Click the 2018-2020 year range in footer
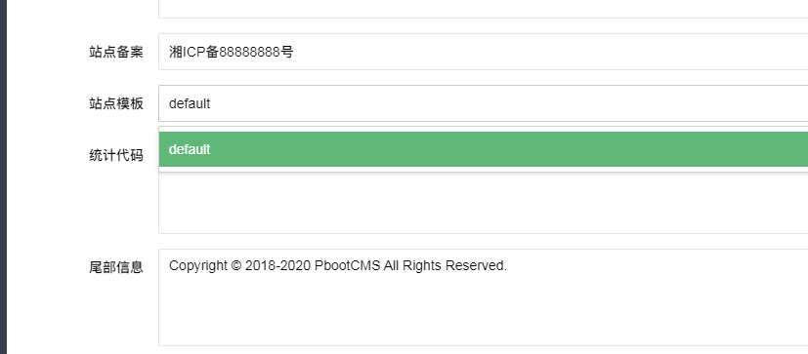 (277, 265)
